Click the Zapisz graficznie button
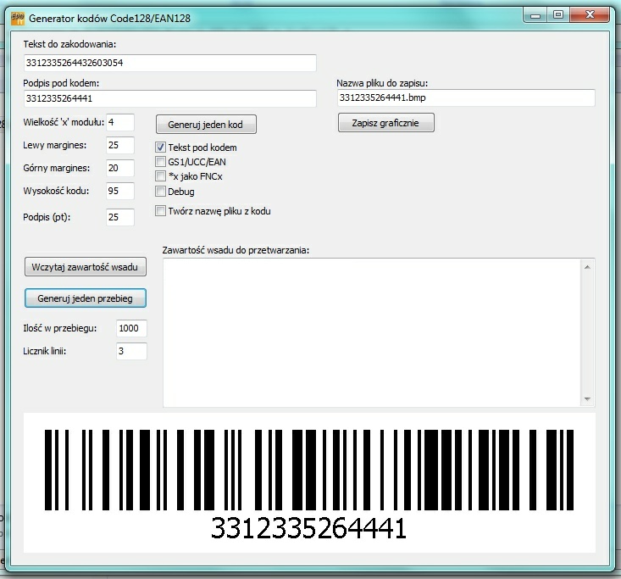Screen dimensions: 621x579 pyautogui.click(x=386, y=123)
